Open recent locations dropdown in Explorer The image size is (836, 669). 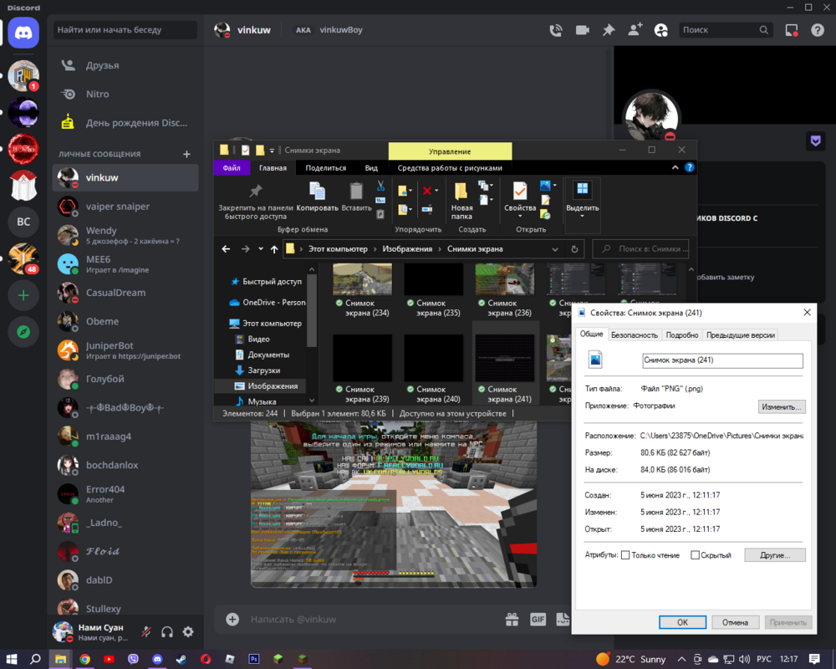pyautogui.click(x=261, y=249)
